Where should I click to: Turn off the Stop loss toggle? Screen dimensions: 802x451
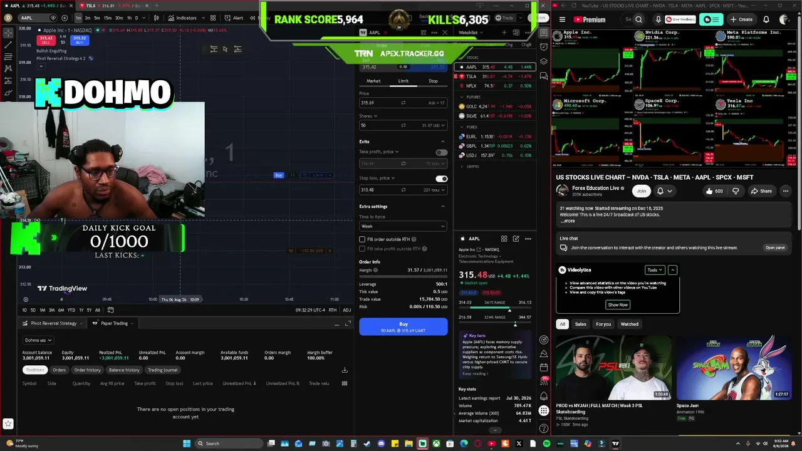(441, 179)
